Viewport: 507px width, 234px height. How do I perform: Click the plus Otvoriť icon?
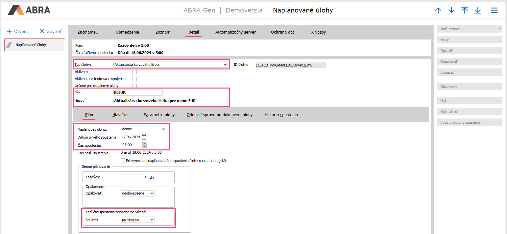pos(9,32)
